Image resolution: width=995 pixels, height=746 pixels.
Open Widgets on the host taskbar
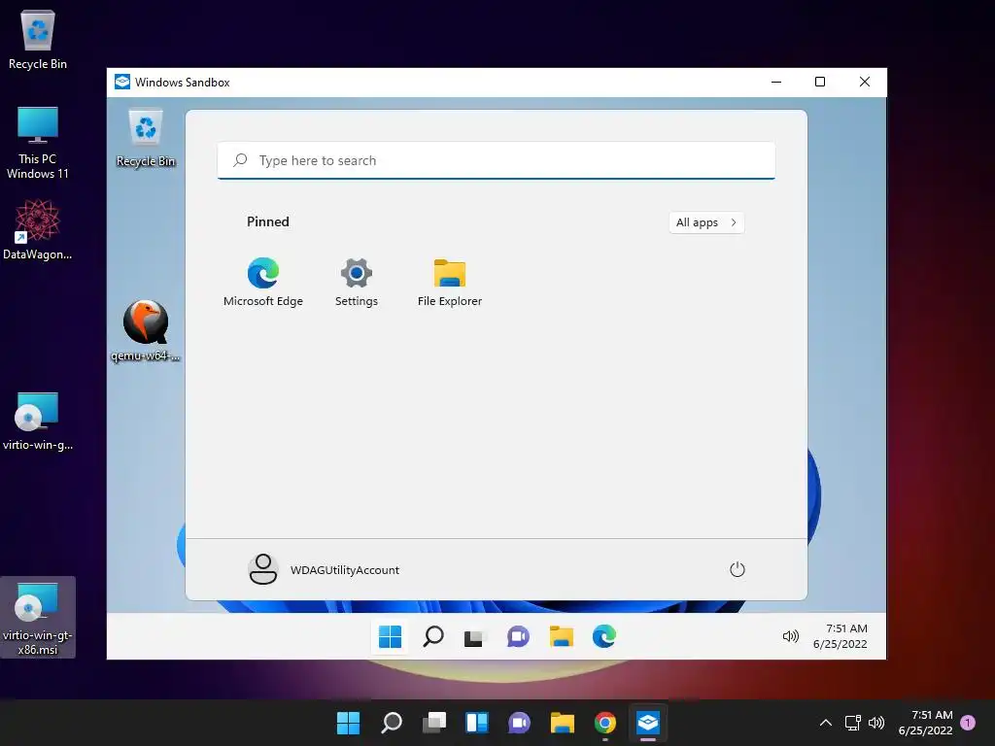pos(476,723)
